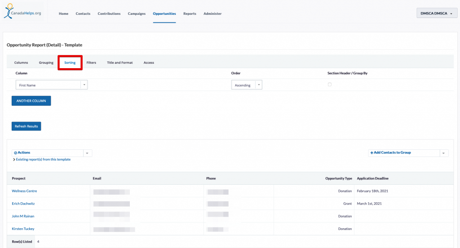This screenshot has height=248, width=460.
Task: Open the Campaigns menu
Action: 137,13
